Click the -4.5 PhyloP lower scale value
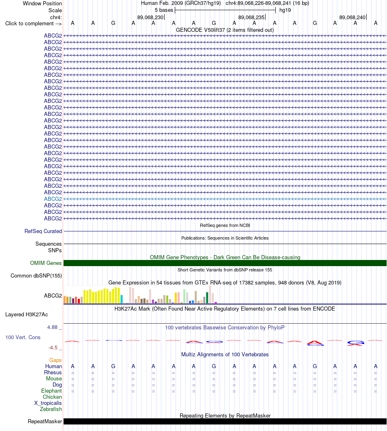The image size is (387, 431). 53,348
